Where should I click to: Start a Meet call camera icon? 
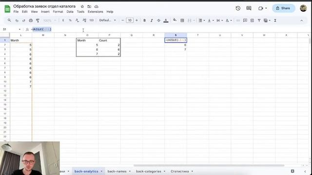260,8
